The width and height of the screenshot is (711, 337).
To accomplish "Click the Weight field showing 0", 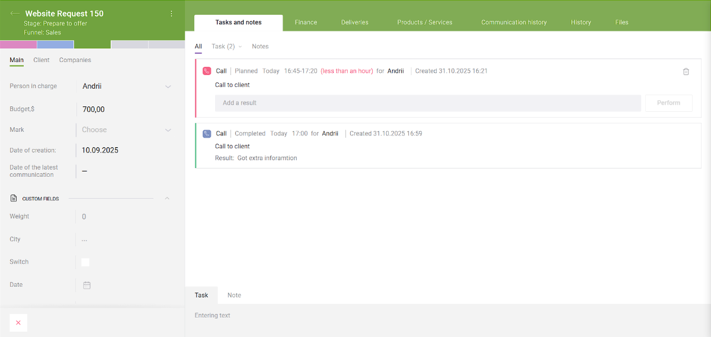I will coord(84,217).
